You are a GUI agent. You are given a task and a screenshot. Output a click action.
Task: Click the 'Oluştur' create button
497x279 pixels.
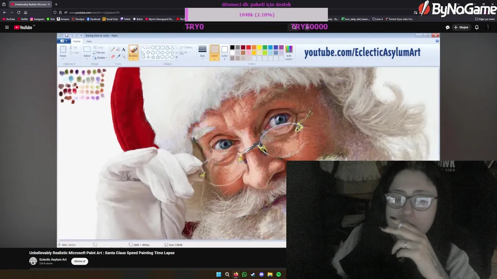tap(461, 27)
